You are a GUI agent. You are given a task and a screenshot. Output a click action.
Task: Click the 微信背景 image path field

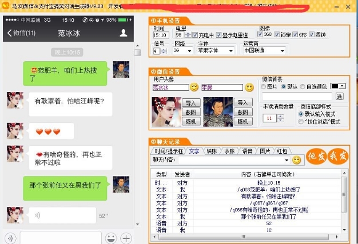297,97
